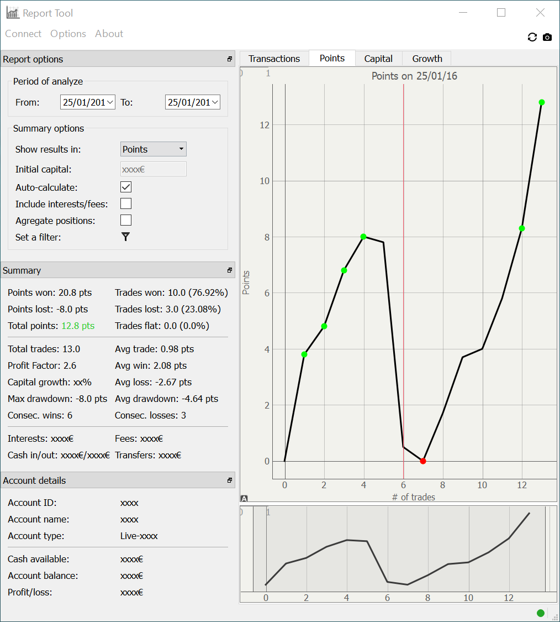Click the Profit Factor: 2.6 text

pyautogui.click(x=42, y=365)
